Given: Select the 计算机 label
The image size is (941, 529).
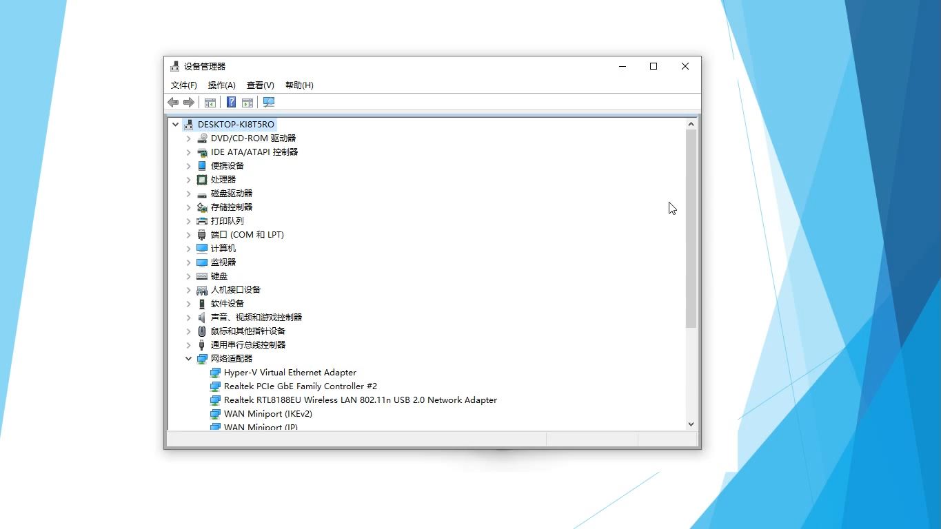Looking at the screenshot, I should tap(223, 249).
